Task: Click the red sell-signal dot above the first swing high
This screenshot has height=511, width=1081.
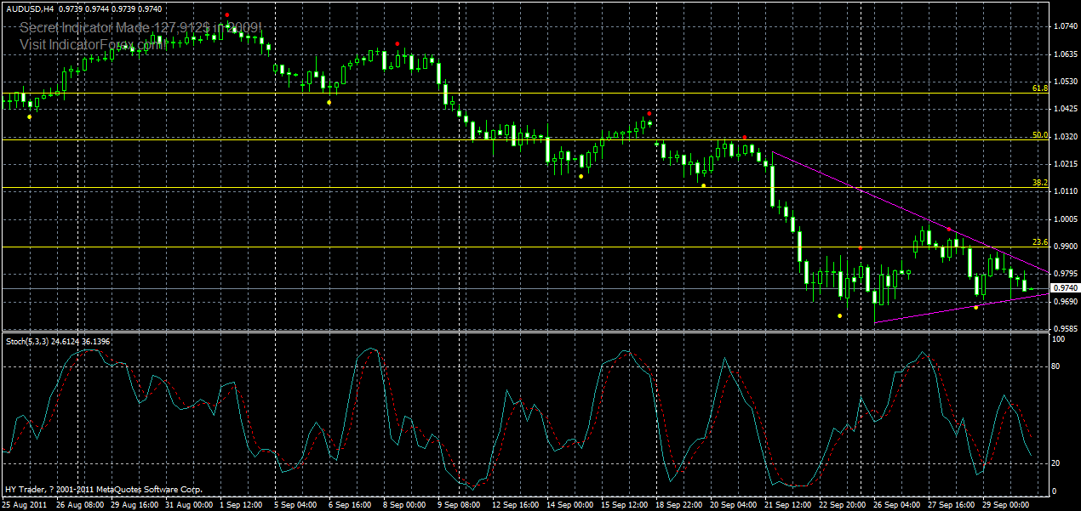Action: (x=226, y=14)
